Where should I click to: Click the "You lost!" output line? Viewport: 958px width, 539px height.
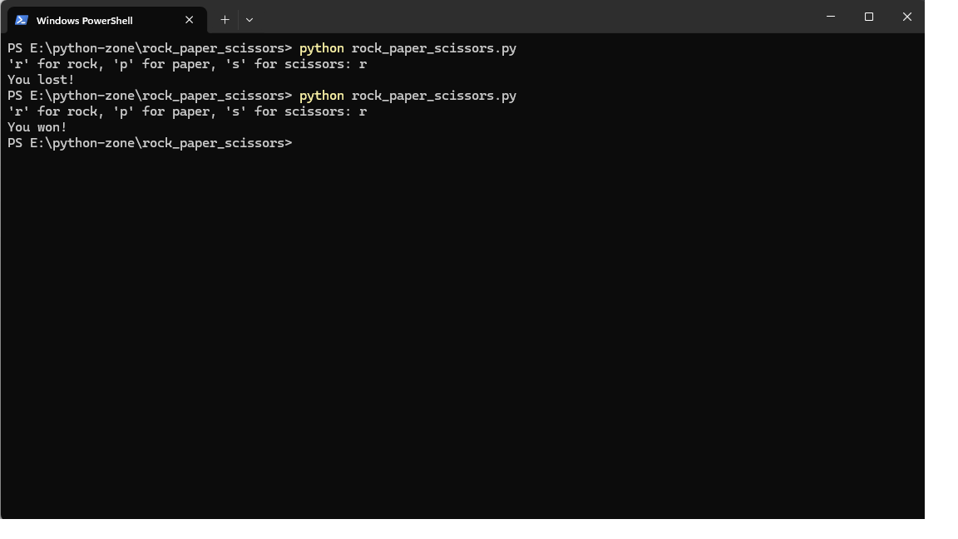(41, 80)
